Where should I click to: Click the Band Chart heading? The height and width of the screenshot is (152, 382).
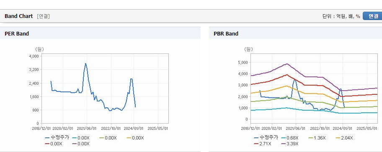pyautogui.click(x=18, y=16)
